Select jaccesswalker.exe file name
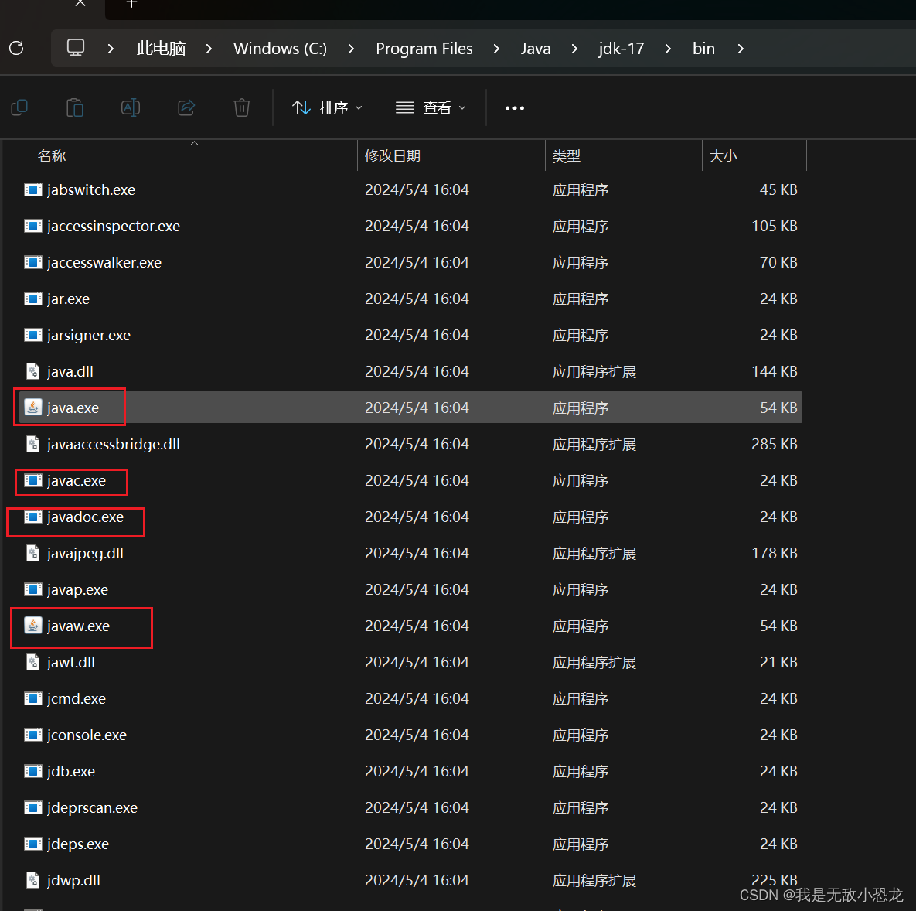The height and width of the screenshot is (911, 916). click(x=104, y=262)
